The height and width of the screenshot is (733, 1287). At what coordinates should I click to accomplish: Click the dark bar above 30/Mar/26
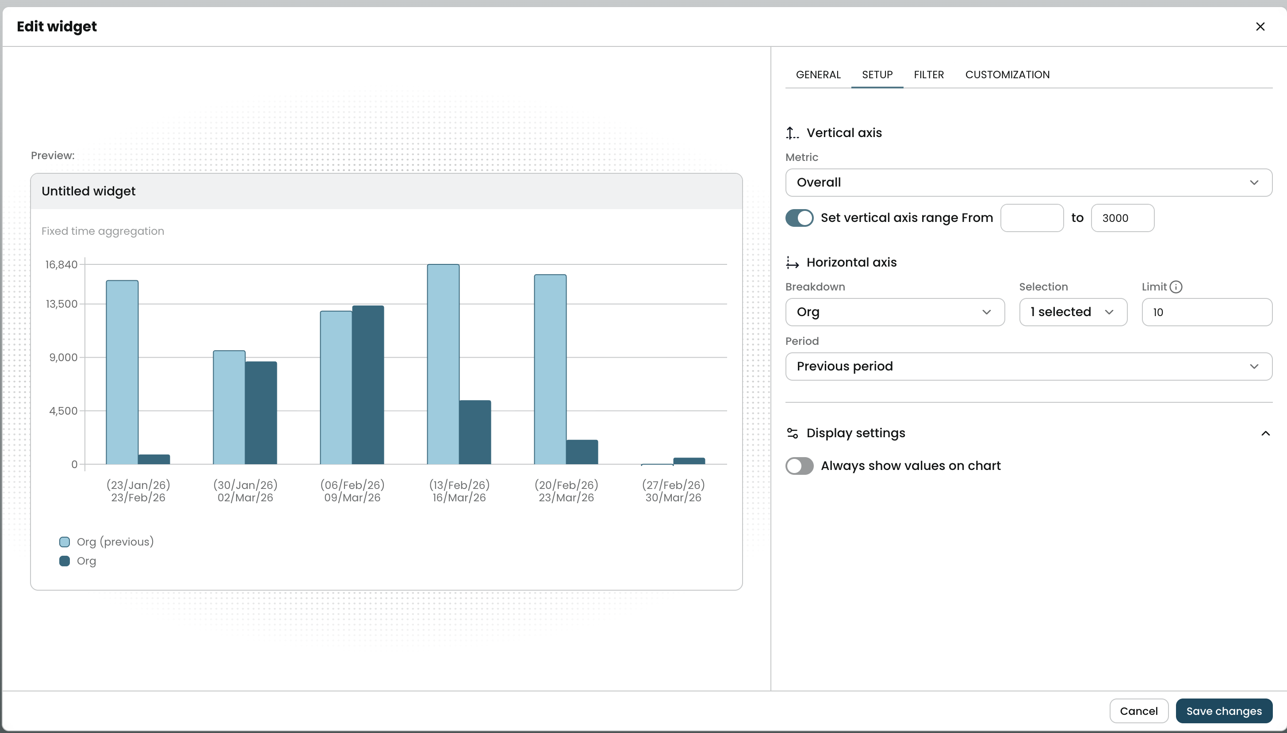click(x=689, y=461)
